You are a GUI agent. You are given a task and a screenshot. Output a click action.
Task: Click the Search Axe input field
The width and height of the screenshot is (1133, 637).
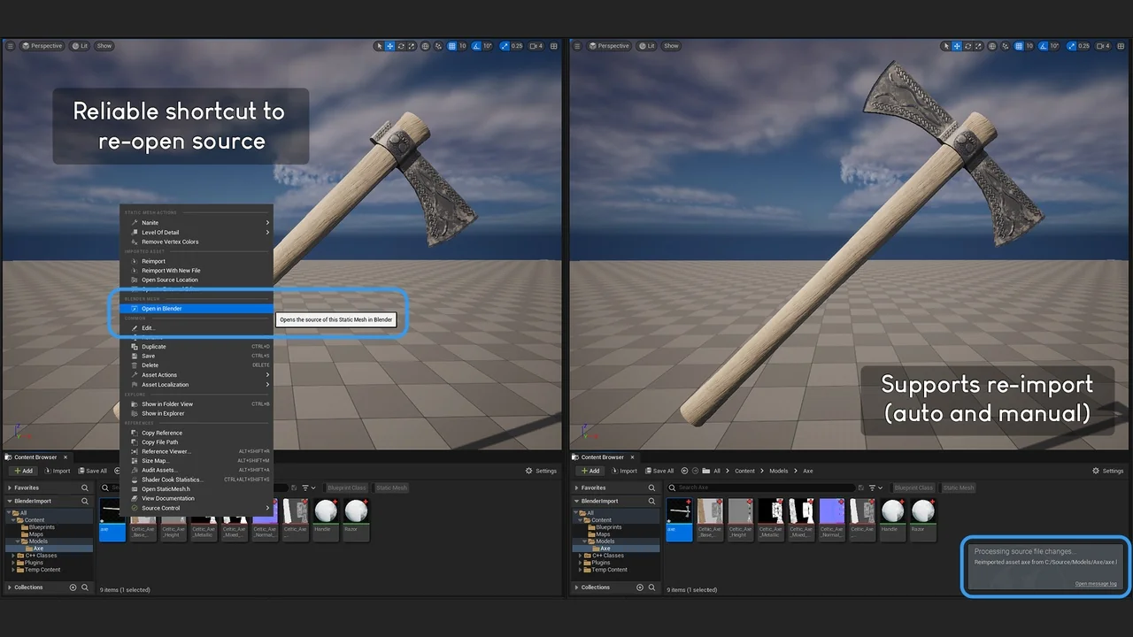click(x=761, y=487)
